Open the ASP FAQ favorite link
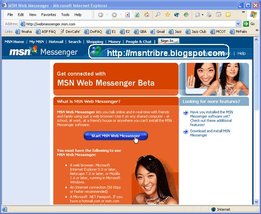 coord(46,31)
